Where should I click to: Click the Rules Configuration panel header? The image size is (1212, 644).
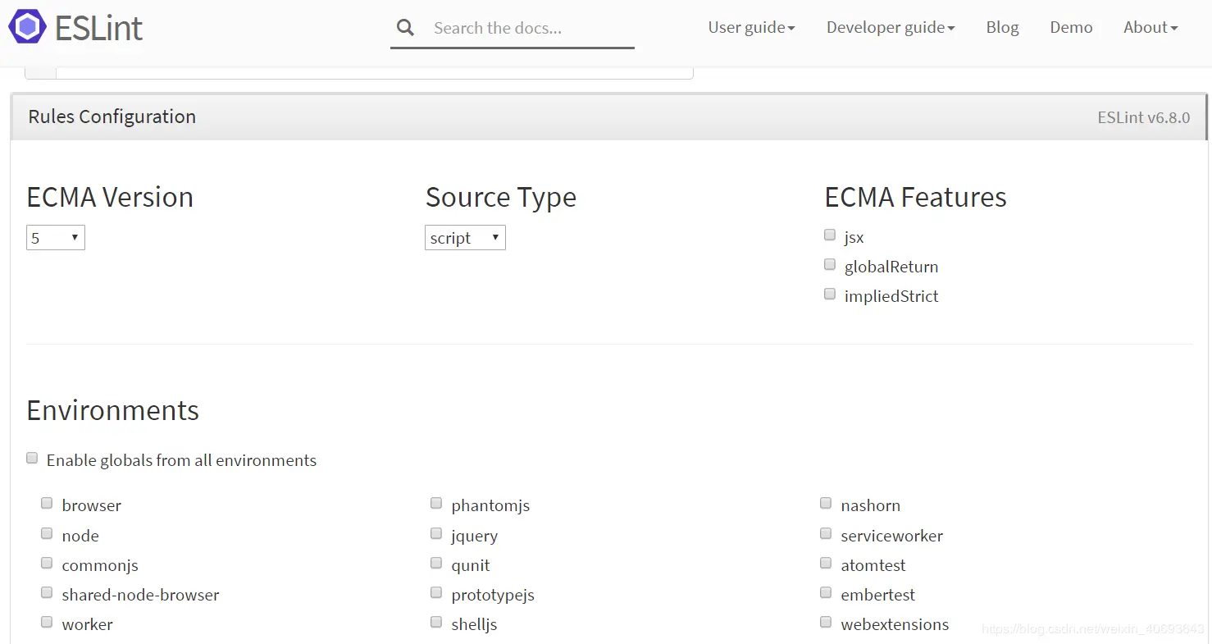point(608,116)
